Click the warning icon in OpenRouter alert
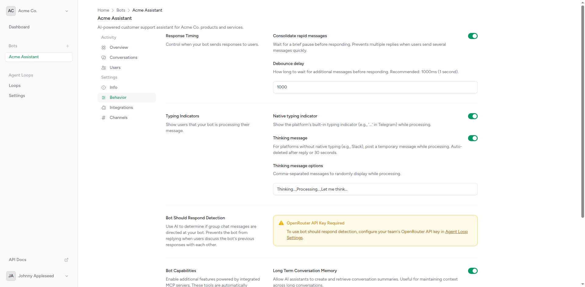Image resolution: width=585 pixels, height=287 pixels. coord(281,223)
